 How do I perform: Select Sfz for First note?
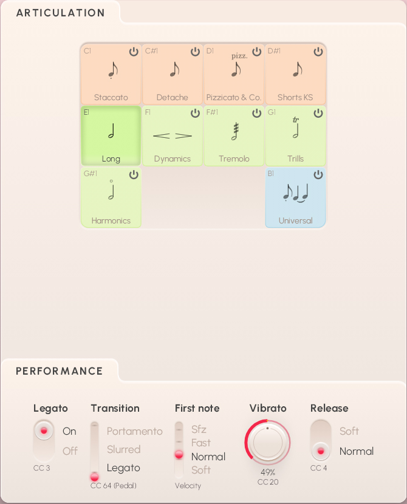(199, 429)
